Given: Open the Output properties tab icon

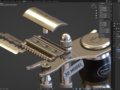Looking at the screenshot, I should point(114,34).
